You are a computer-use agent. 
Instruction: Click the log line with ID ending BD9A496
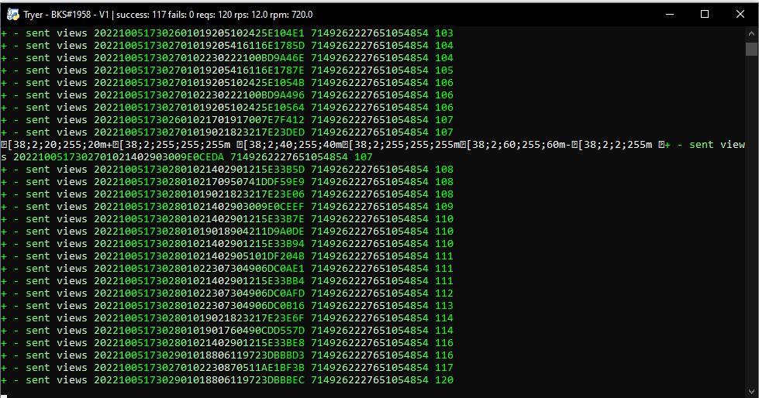[227, 95]
